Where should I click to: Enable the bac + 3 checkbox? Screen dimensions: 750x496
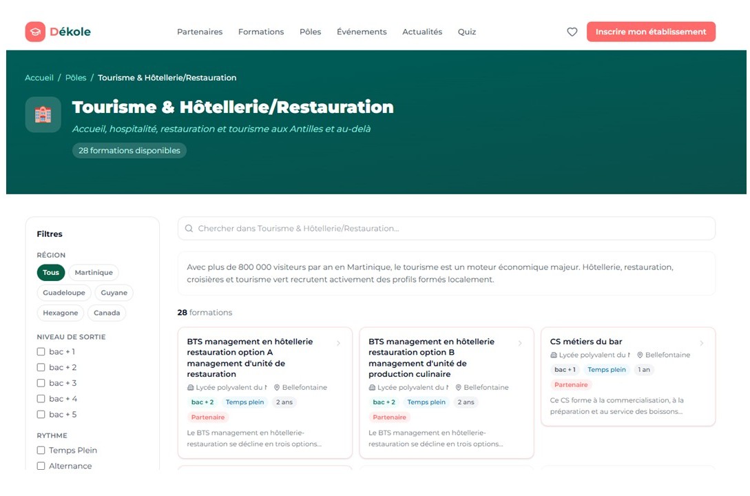click(41, 383)
